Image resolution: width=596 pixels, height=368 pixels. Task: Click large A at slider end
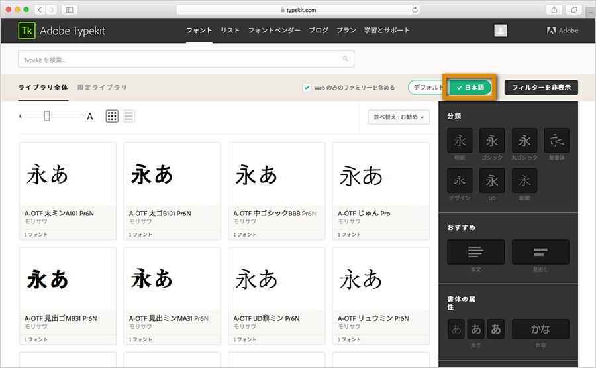tap(89, 116)
